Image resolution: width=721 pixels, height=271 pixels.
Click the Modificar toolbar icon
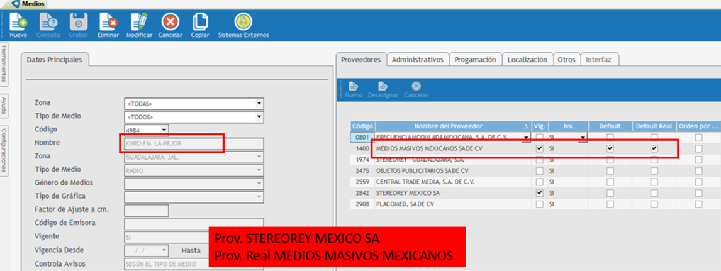(139, 21)
